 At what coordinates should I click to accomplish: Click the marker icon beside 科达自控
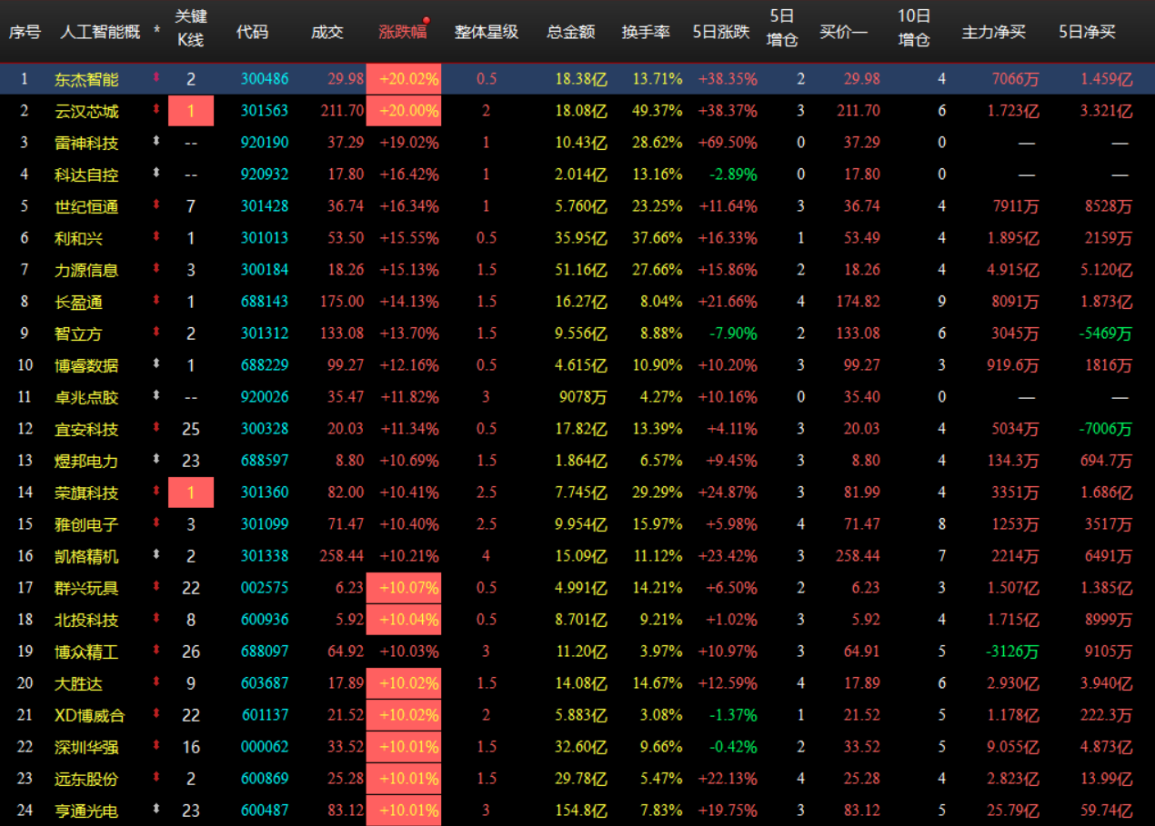tap(156, 174)
